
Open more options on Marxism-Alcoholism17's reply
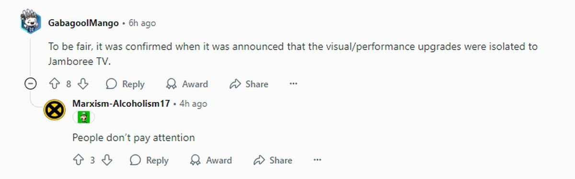coord(318,160)
